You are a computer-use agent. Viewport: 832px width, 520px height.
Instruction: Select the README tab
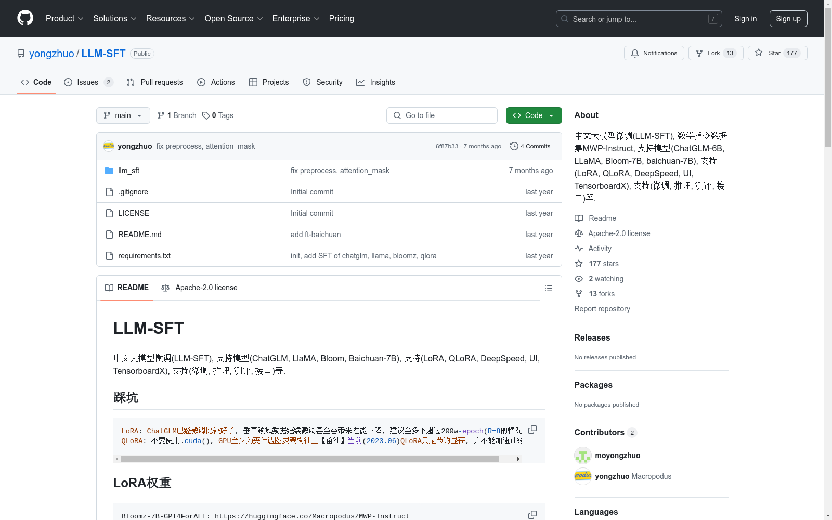pyautogui.click(x=127, y=288)
